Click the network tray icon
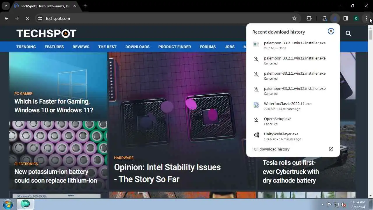Screen dimensions: 373x210 [337, 204]
